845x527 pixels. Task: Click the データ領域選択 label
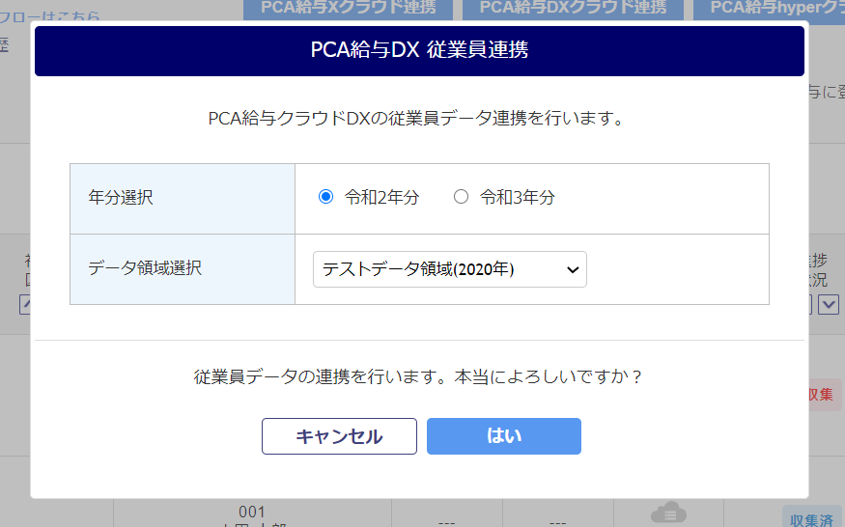[145, 267]
